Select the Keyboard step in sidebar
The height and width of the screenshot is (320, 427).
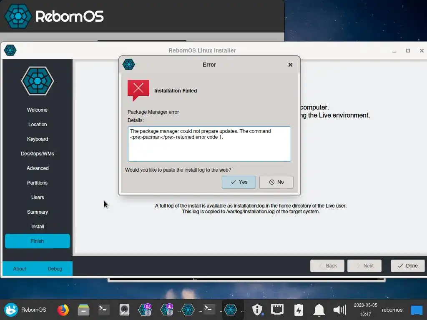(37, 139)
